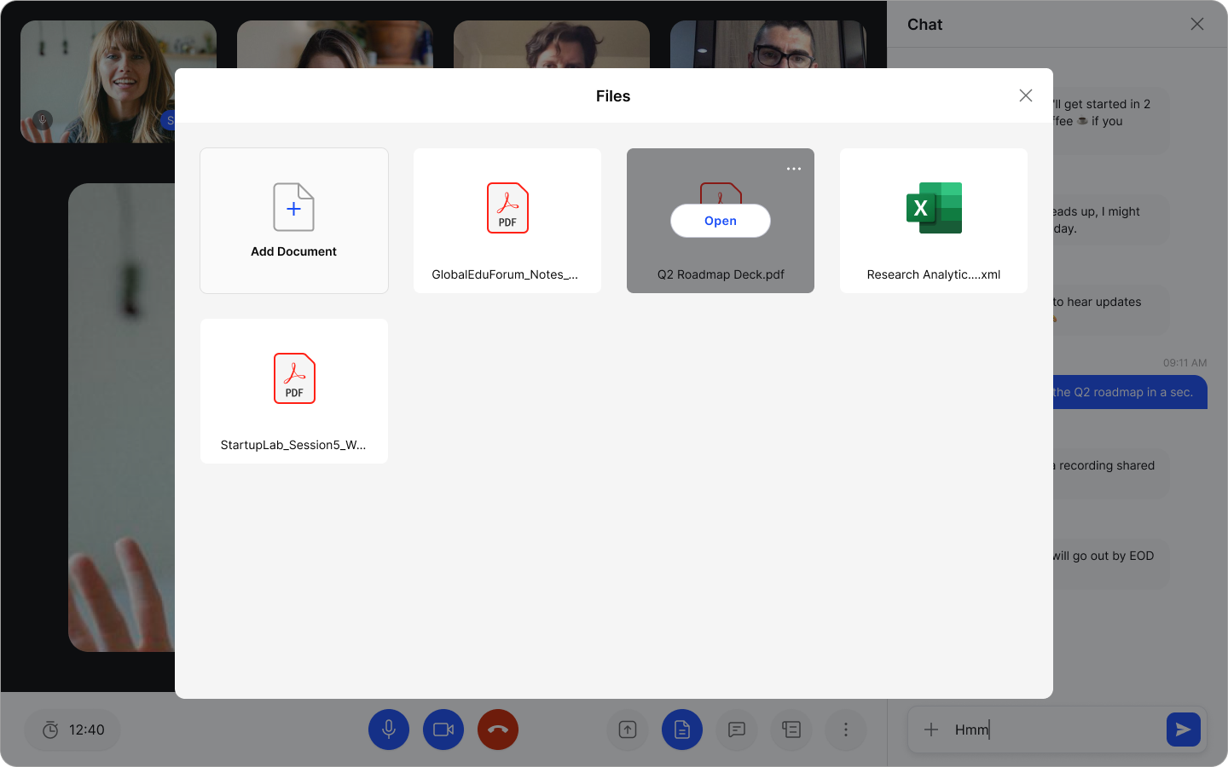End the call with red hang-up button
The width and height of the screenshot is (1228, 767).
[x=497, y=730]
